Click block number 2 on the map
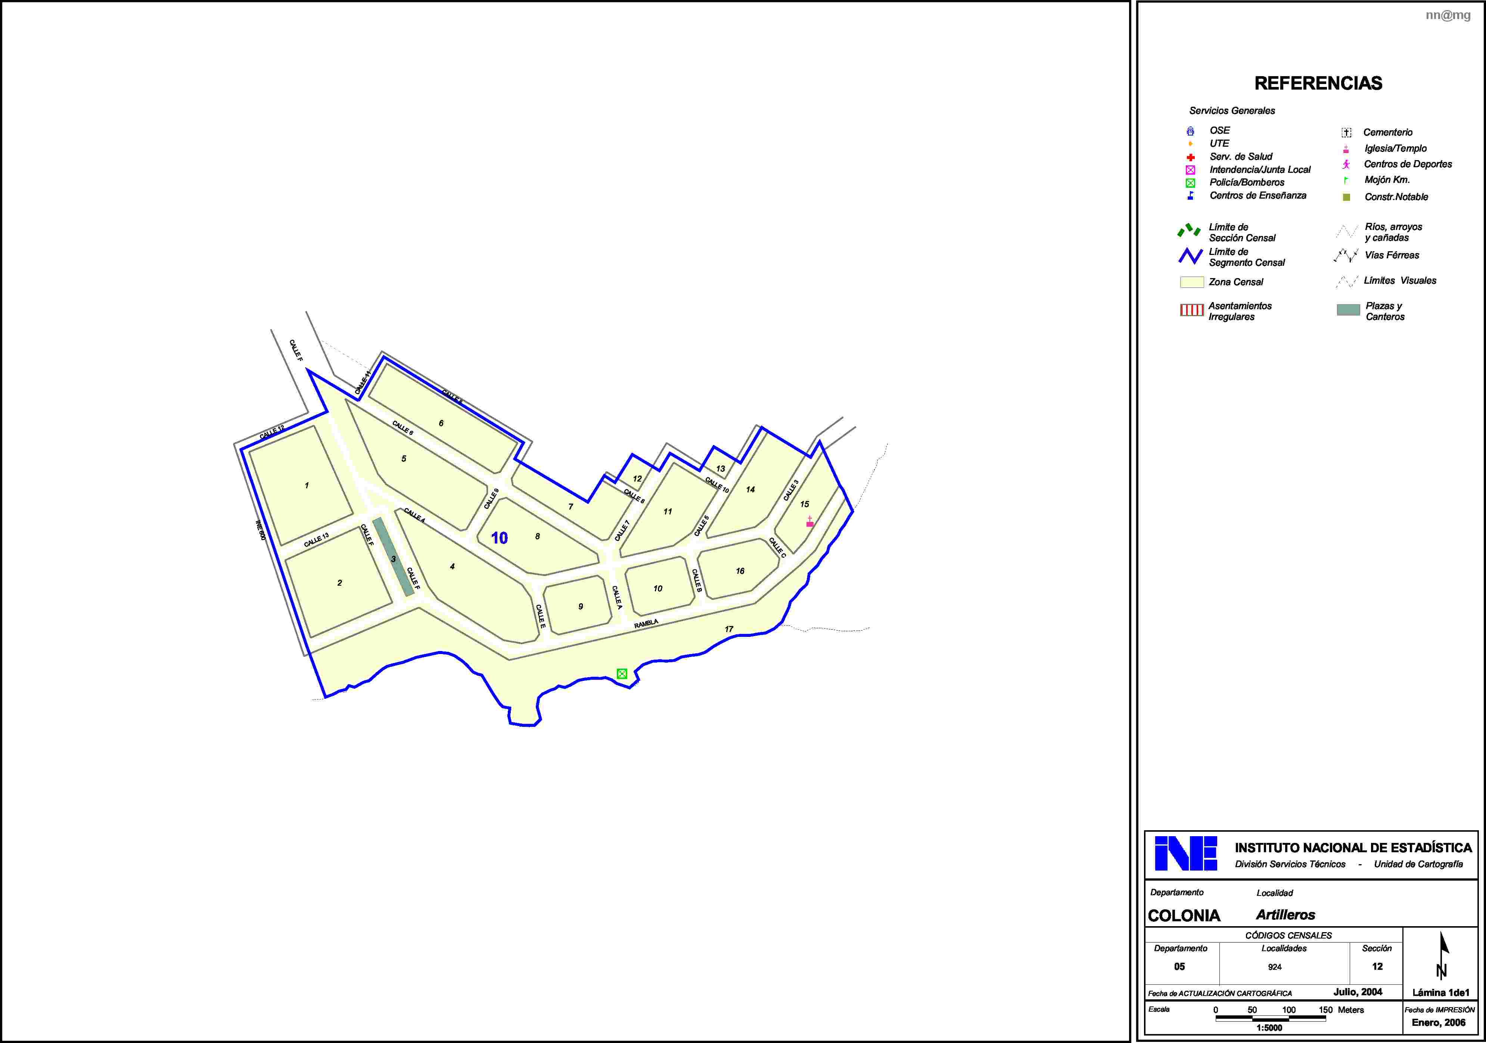 tap(340, 583)
